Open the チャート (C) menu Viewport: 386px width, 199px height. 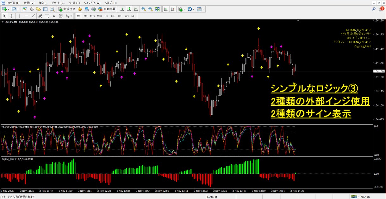[x=58, y=3]
